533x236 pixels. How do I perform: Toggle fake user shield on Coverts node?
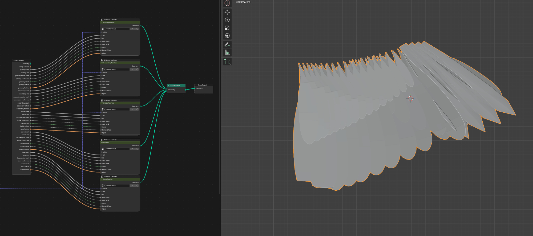pos(138,149)
